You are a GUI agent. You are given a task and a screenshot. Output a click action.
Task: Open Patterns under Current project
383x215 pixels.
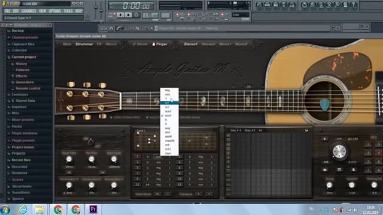point(22,70)
